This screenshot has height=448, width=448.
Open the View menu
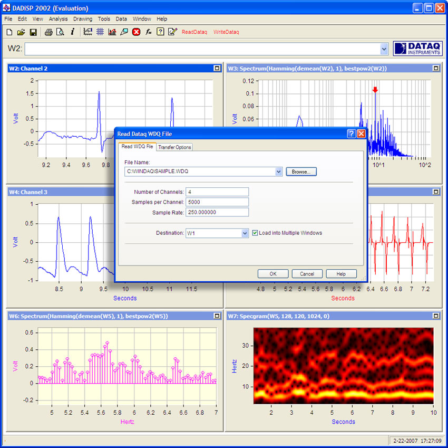click(38, 19)
